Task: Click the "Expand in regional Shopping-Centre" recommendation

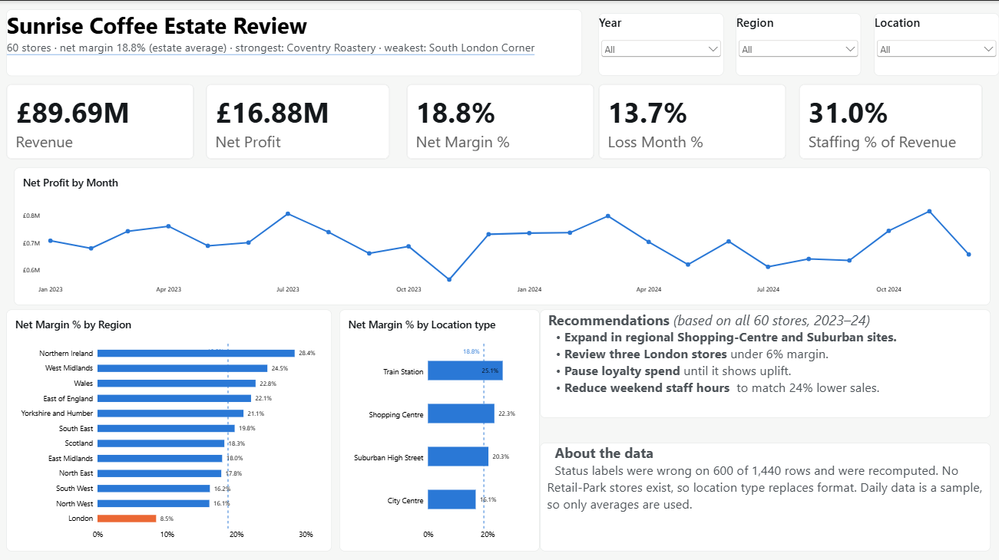Action: click(x=730, y=337)
